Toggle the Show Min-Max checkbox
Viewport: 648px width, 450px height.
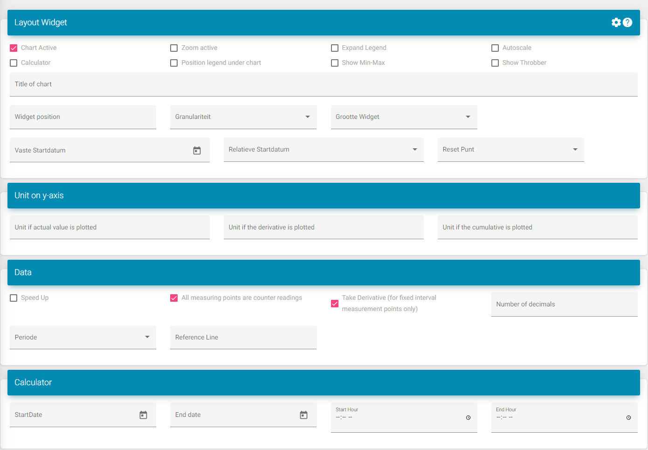(x=335, y=63)
